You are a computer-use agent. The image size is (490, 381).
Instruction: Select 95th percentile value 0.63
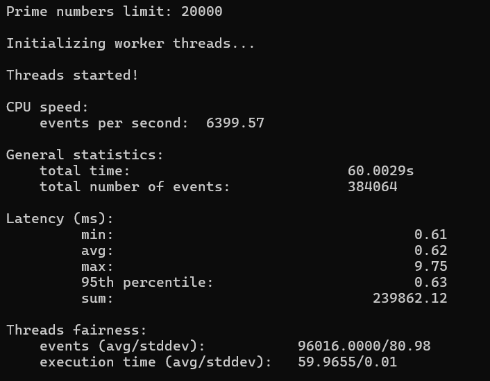pyautogui.click(x=430, y=283)
